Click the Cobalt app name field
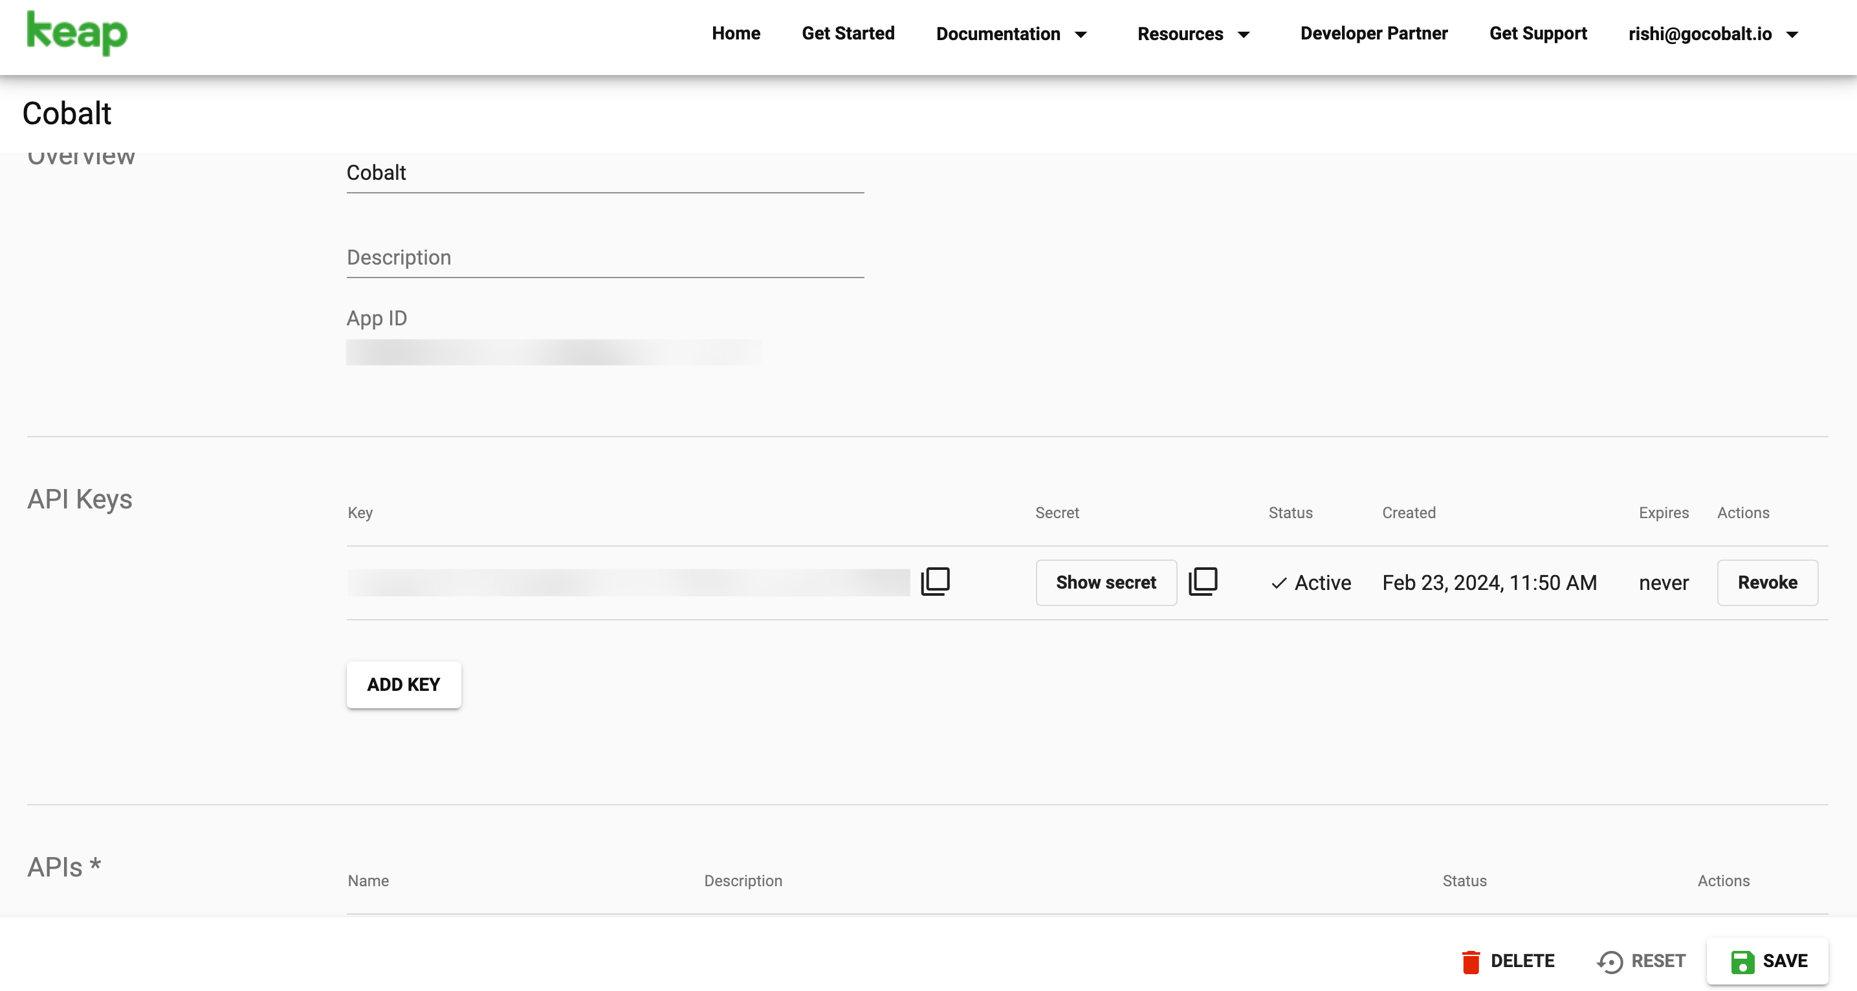Viewport: 1857px width, 991px height. 605,173
